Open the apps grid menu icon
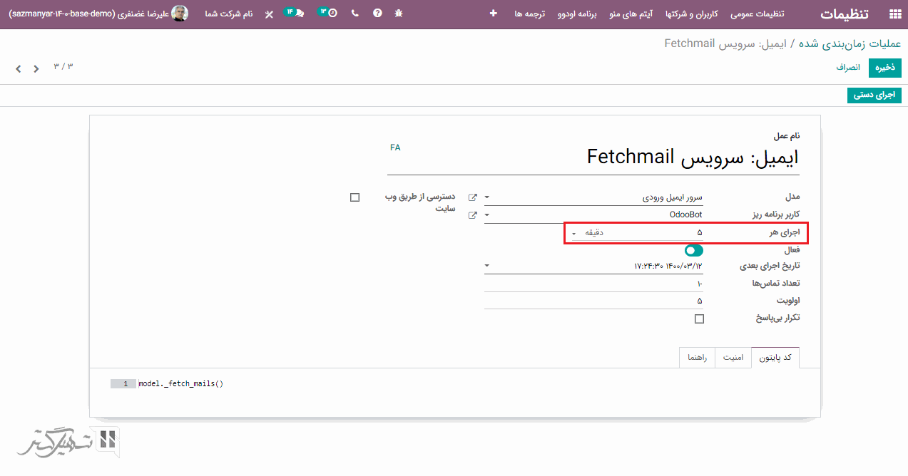The height and width of the screenshot is (476, 908). point(894,14)
